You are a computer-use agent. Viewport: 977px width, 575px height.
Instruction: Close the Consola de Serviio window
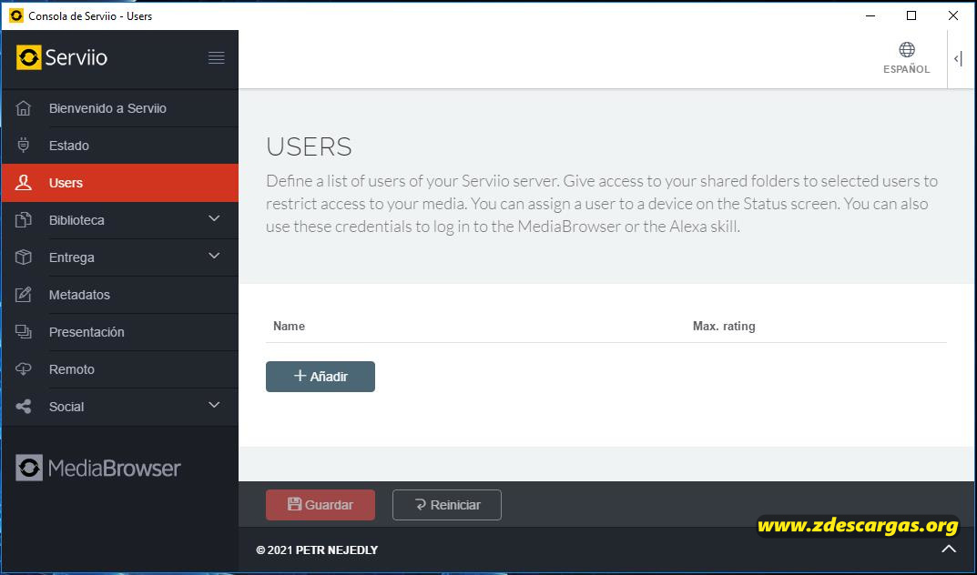tap(953, 15)
